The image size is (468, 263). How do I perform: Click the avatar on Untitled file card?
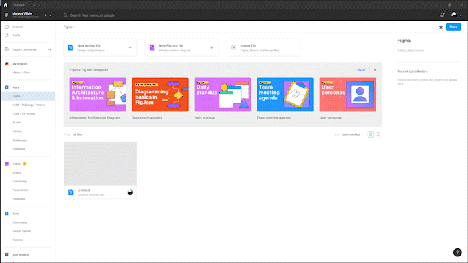click(130, 192)
